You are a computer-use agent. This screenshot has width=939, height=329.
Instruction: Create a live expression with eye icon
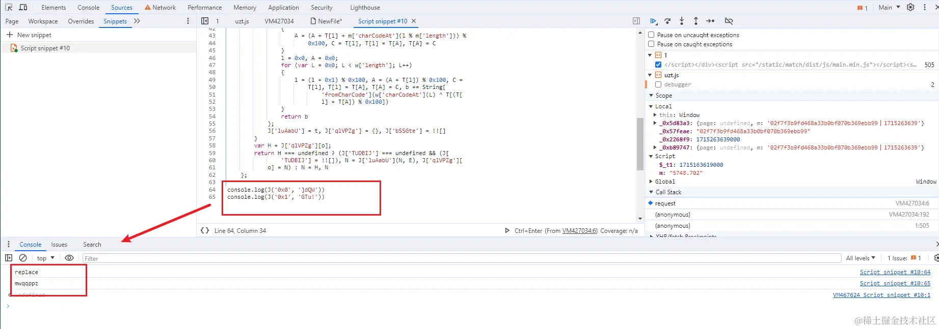pos(69,258)
